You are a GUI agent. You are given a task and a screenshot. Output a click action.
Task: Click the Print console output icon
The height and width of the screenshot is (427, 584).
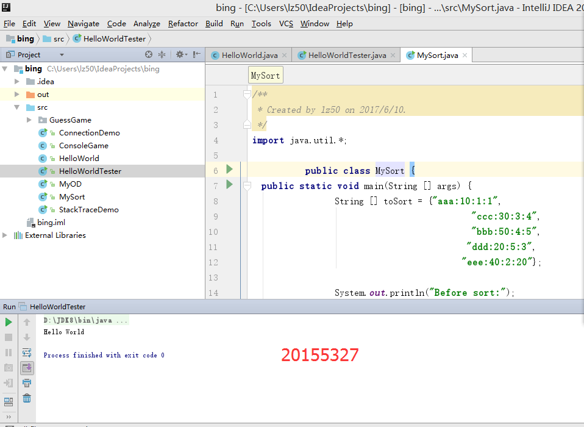click(27, 383)
